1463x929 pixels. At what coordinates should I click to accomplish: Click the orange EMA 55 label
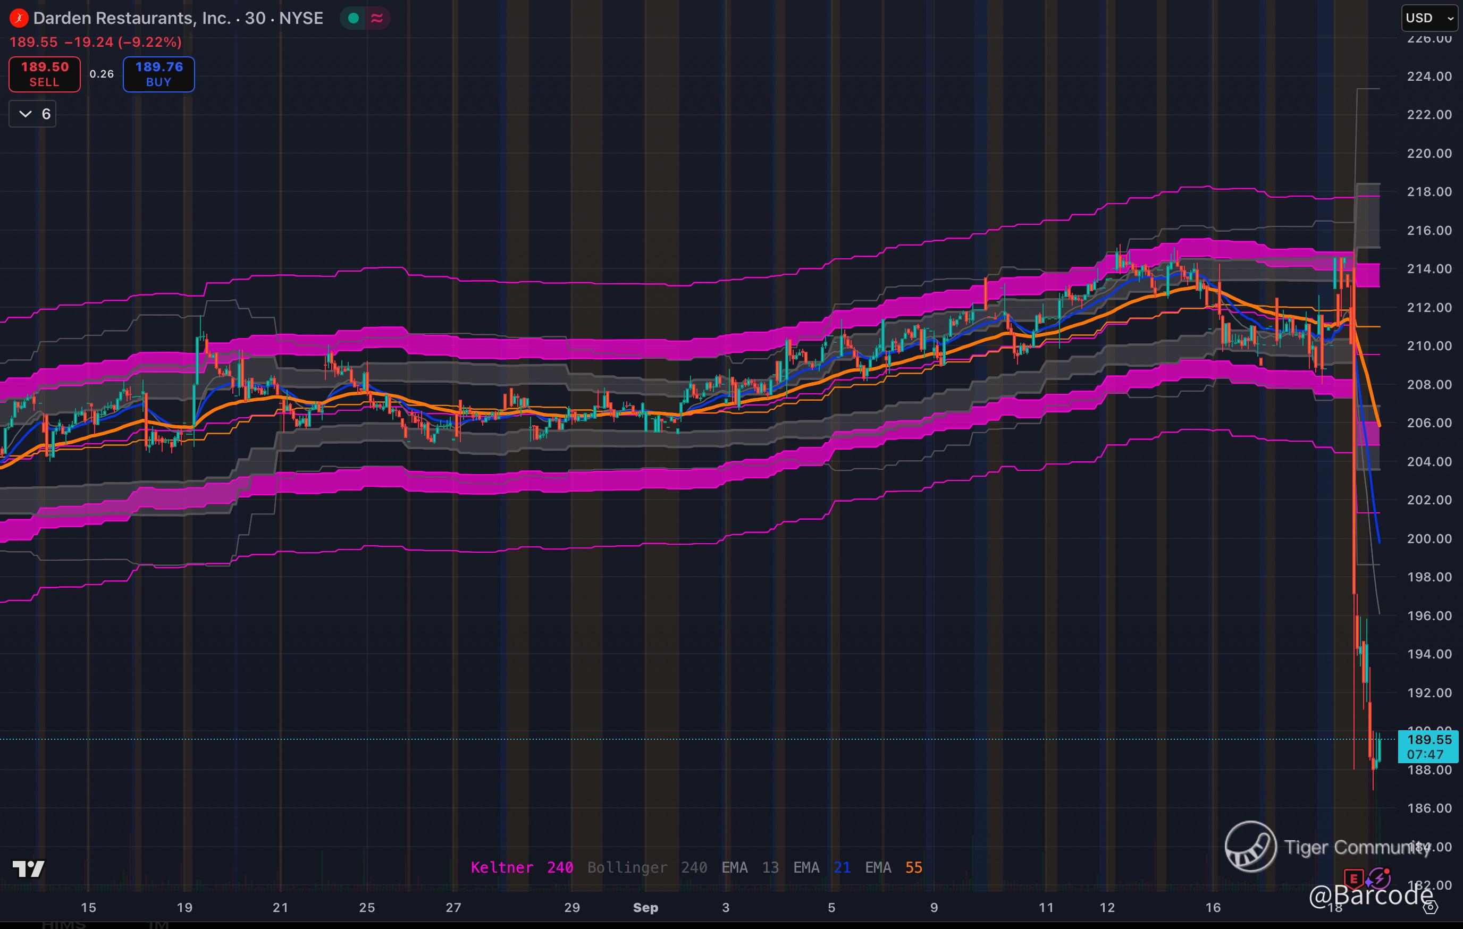click(893, 868)
